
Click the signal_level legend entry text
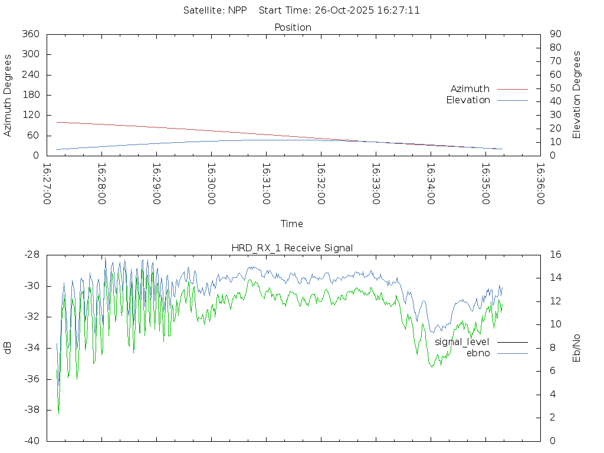point(462,342)
